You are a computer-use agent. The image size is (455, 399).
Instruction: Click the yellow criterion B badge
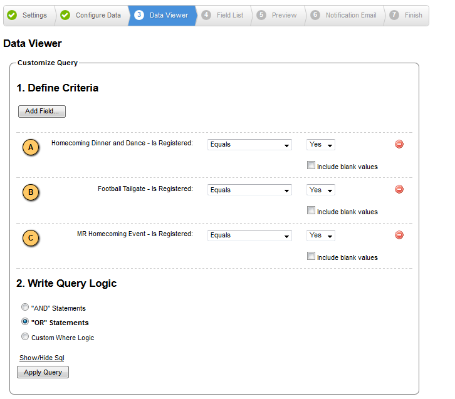point(31,192)
